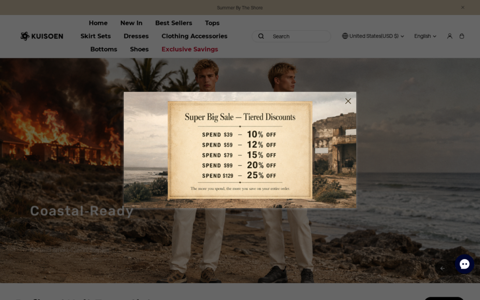Image resolution: width=480 pixels, height=300 pixels.
Task: Click the Summer By The Shore announcement
Action: pyautogui.click(x=240, y=7)
